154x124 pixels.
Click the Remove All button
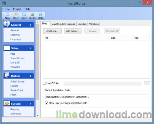point(112,31)
